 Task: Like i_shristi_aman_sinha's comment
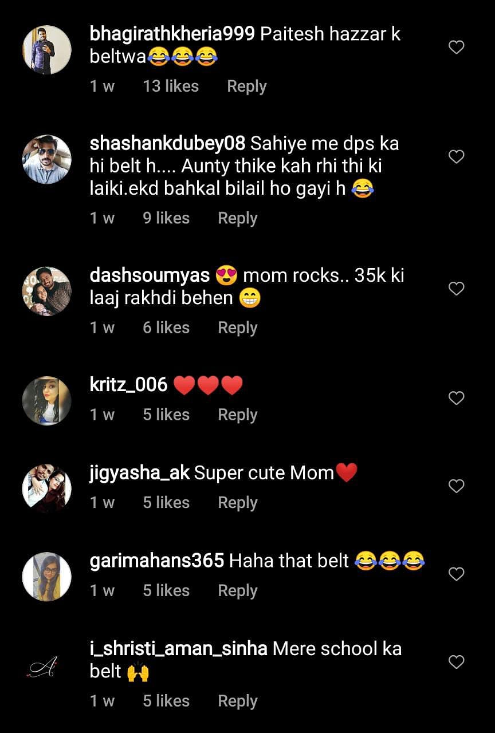[456, 662]
